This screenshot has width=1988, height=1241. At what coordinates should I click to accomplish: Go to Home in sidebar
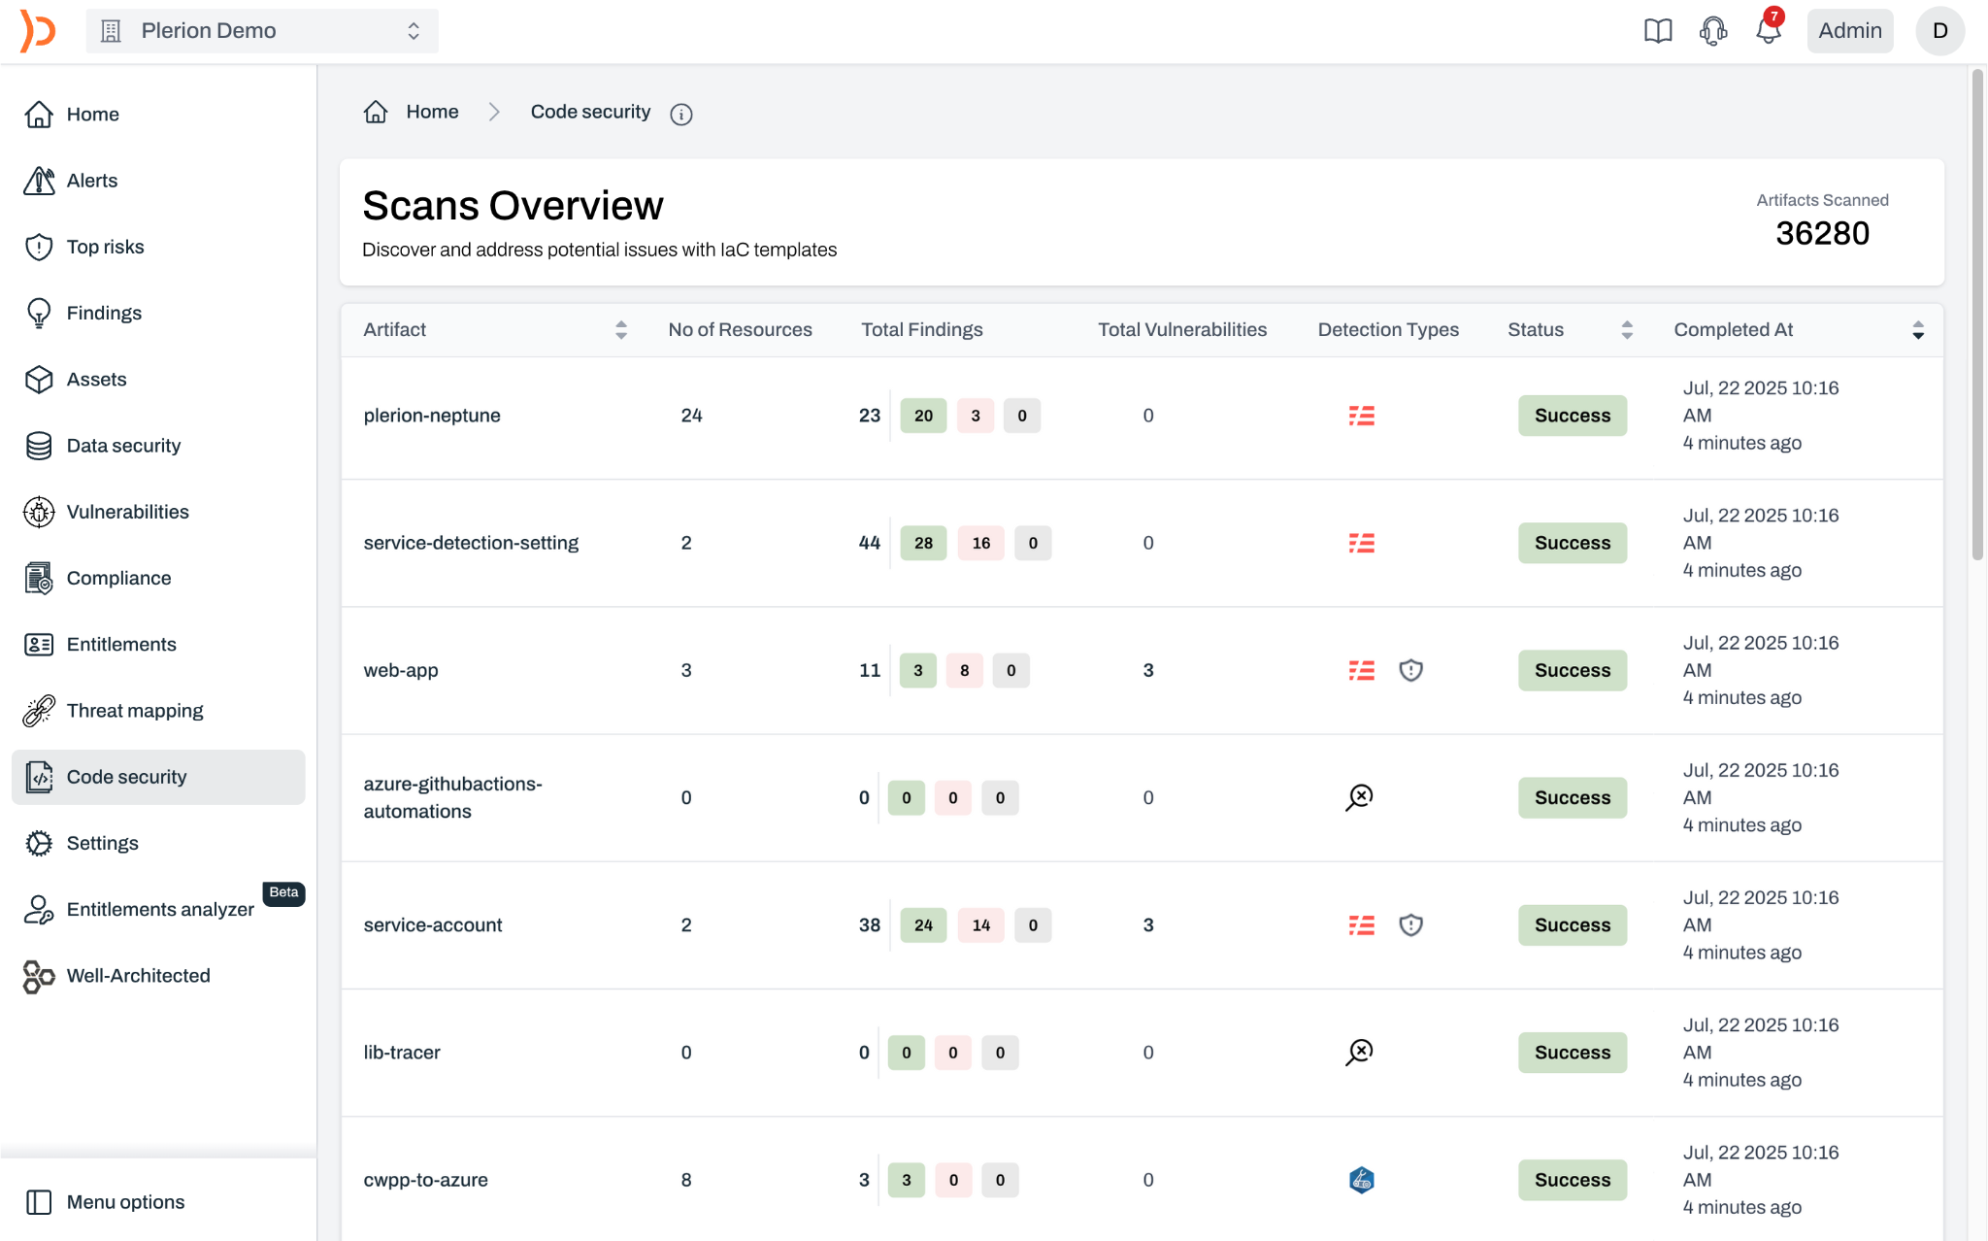(158, 115)
